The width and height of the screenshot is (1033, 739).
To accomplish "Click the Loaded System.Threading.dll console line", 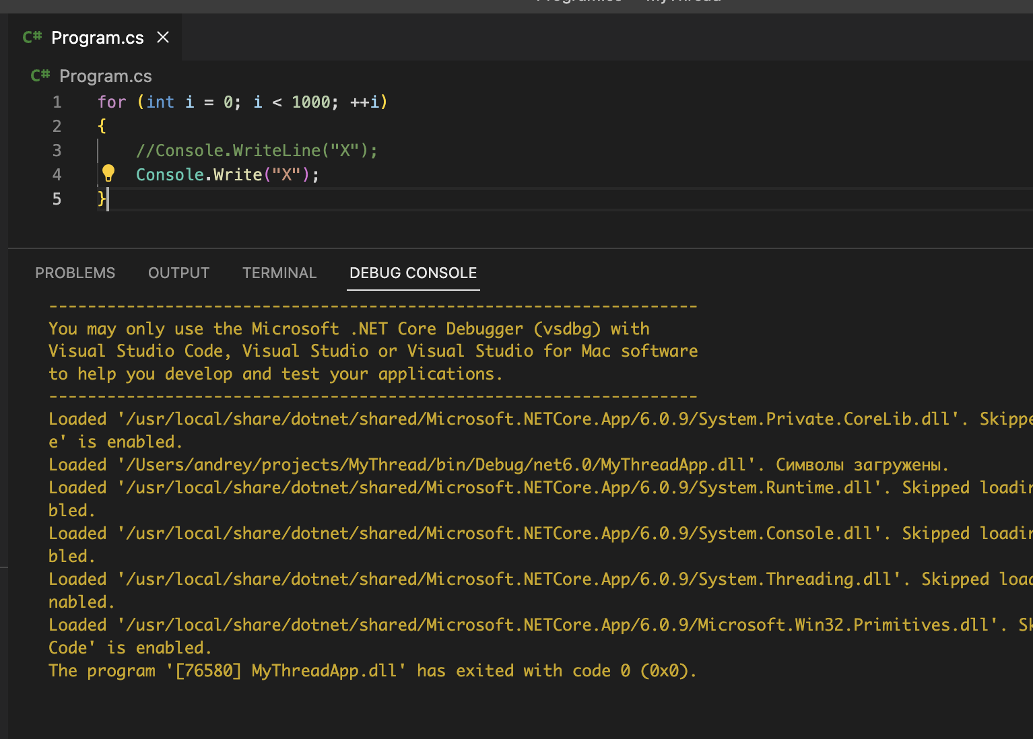I will point(541,579).
